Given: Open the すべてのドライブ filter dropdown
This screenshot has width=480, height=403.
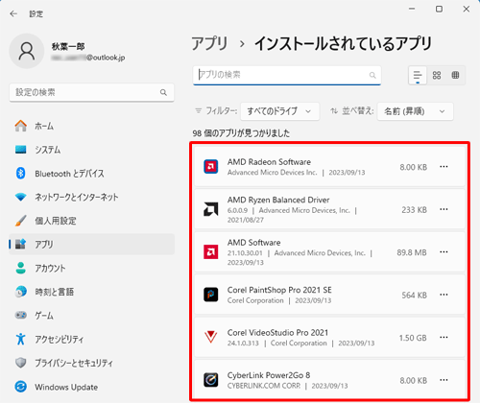Looking at the screenshot, I should [279, 111].
